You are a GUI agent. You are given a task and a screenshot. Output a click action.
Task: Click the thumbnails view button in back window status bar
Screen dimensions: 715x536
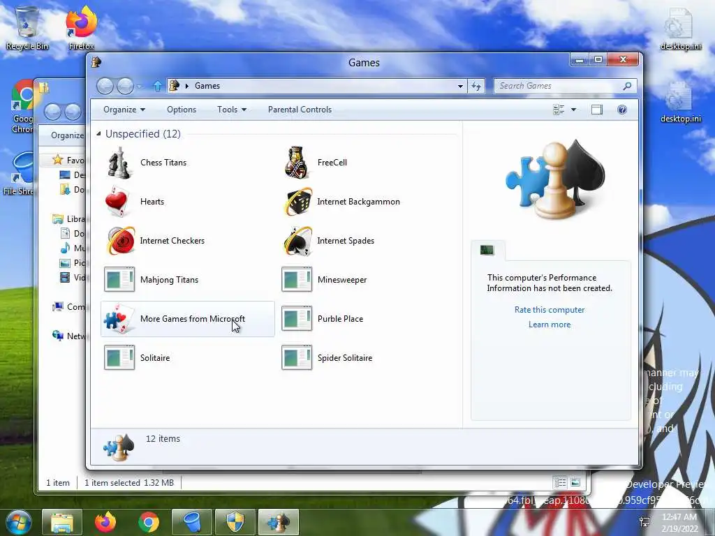pos(575,482)
